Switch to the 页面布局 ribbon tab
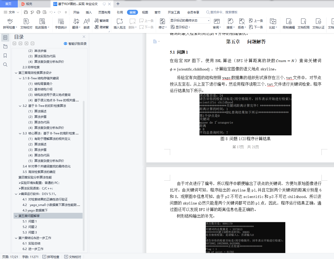This screenshot has height=259, width=334. coord(104,12)
